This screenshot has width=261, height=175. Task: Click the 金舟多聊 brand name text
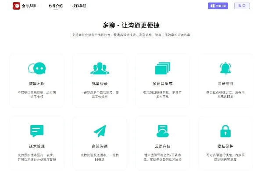29,6
